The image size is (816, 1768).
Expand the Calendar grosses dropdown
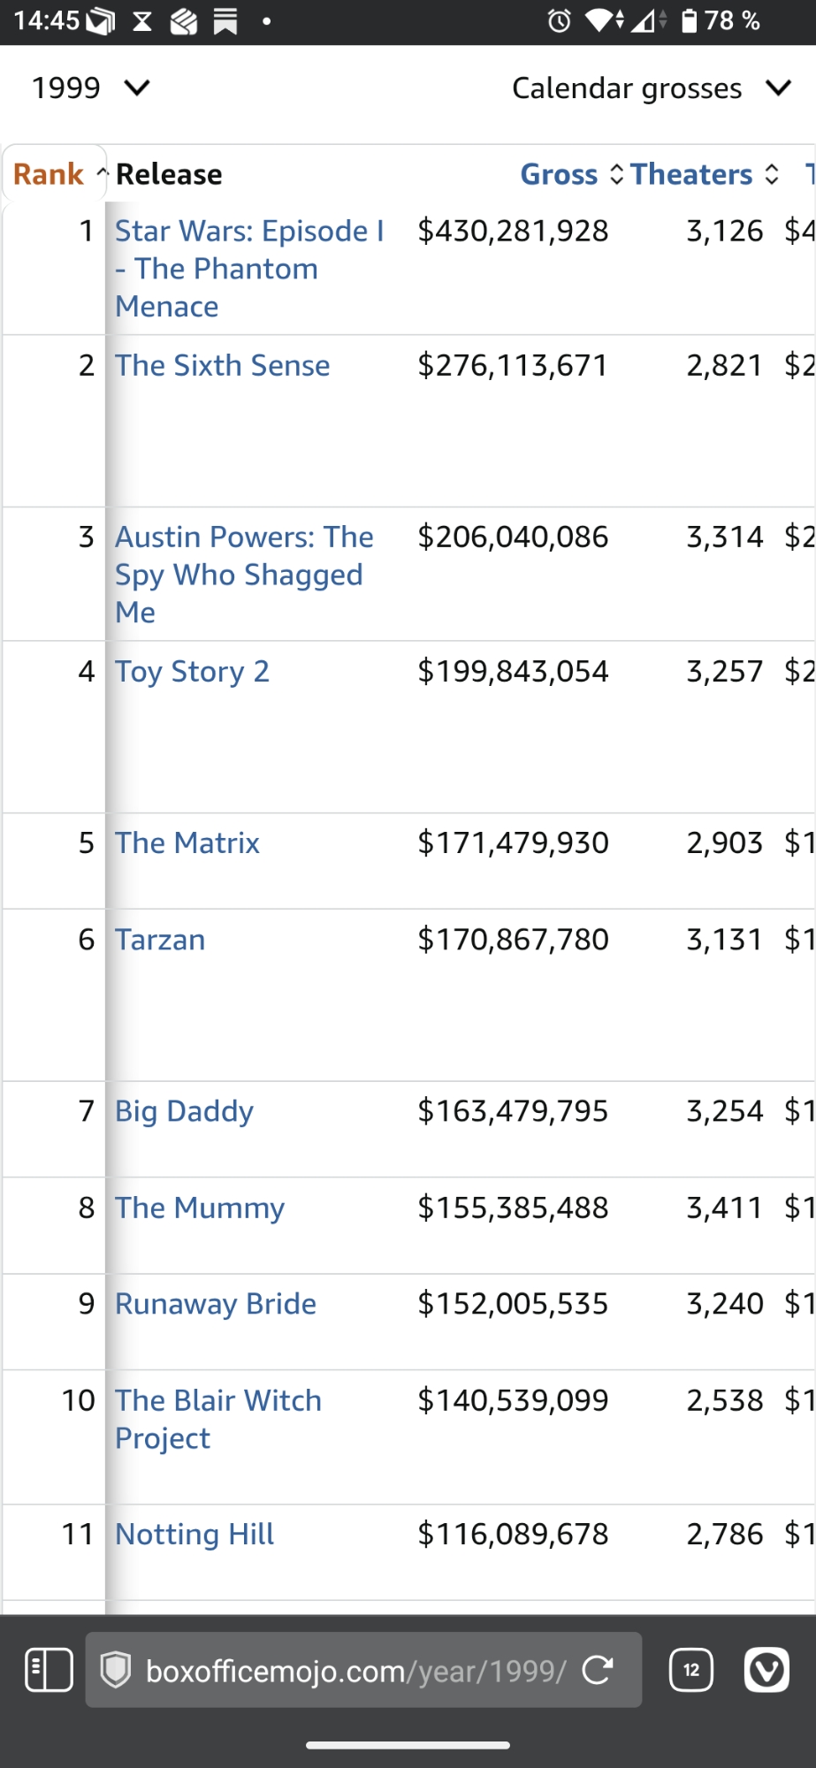[x=650, y=88]
